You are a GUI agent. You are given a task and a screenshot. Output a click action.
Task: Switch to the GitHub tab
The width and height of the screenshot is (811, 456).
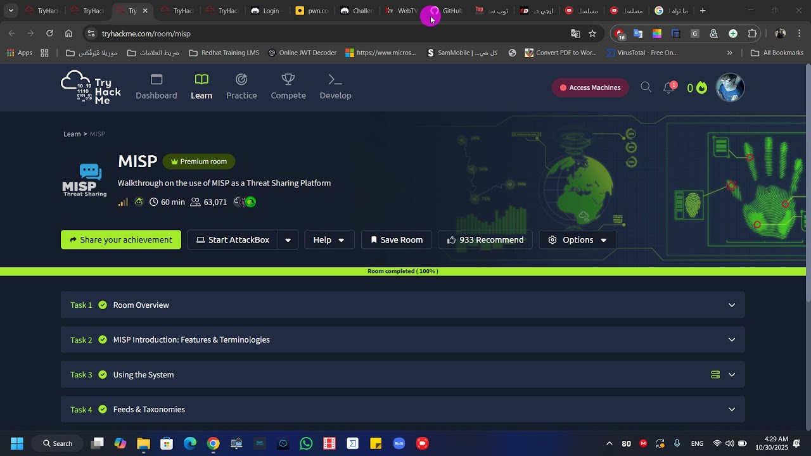click(x=446, y=11)
